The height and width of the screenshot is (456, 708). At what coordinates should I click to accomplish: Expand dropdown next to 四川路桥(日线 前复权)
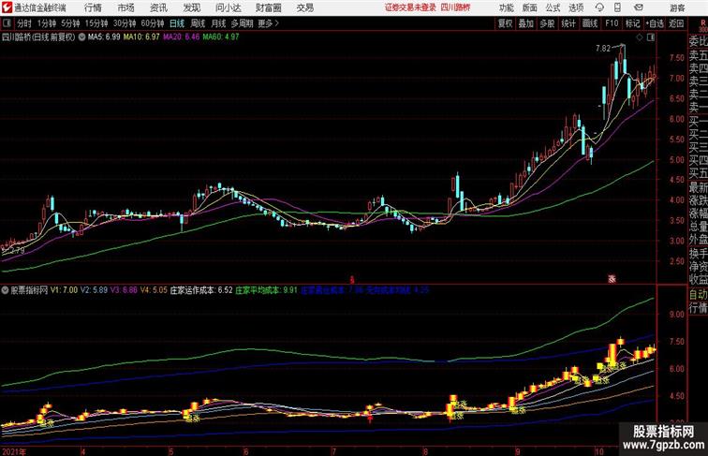click(x=81, y=37)
